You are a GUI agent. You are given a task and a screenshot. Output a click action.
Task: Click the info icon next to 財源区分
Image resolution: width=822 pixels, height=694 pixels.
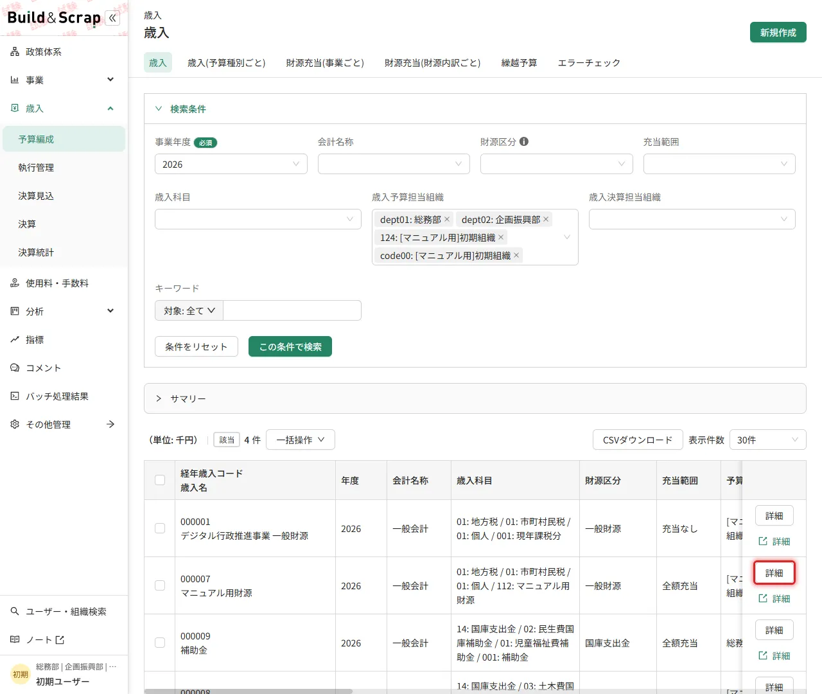[x=524, y=142]
